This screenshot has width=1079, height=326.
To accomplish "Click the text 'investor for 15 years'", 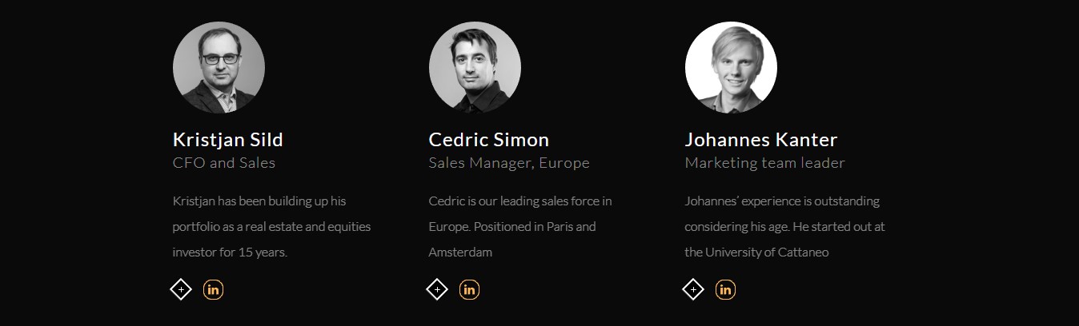I will (x=229, y=252).
